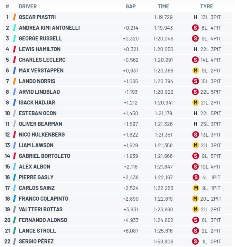Click Andrea Kimi Antonelli's soft tyre icon
The image size is (235, 247).
point(195,28)
